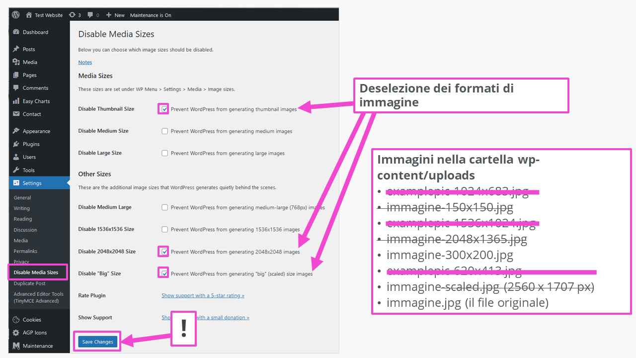The image size is (636, 358).
Task: Click the Pages icon in sidebar
Action: point(16,75)
